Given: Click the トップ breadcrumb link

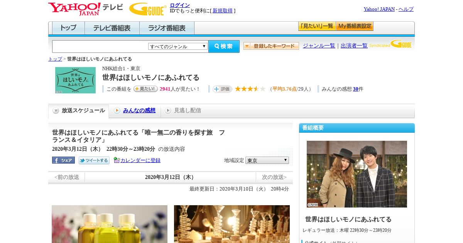Looking at the screenshot, I should (55, 59).
